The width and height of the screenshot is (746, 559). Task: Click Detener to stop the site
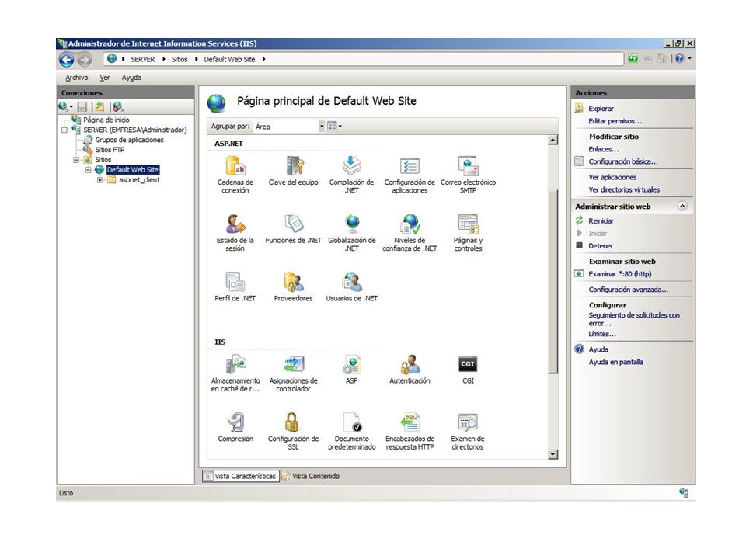pos(601,246)
